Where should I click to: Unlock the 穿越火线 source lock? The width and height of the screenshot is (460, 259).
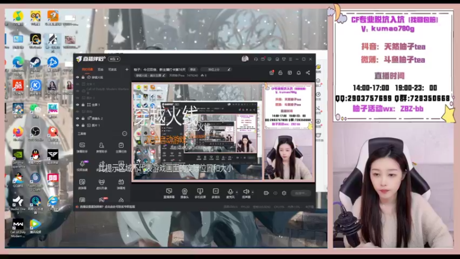[x=83, y=77]
